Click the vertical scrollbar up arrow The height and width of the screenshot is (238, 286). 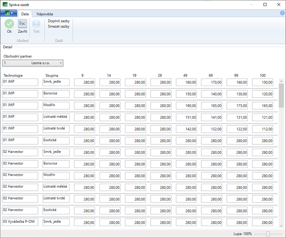tap(282, 82)
